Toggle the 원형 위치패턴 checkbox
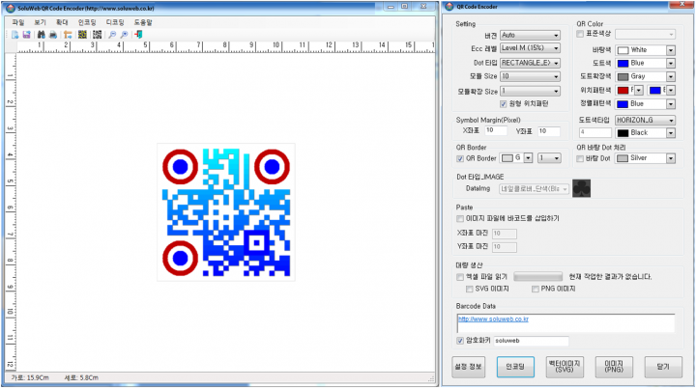 pyautogui.click(x=504, y=104)
